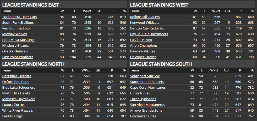Open Red Bluff Red Sox team link
The height and width of the screenshot is (121, 257).
[x=16, y=28]
